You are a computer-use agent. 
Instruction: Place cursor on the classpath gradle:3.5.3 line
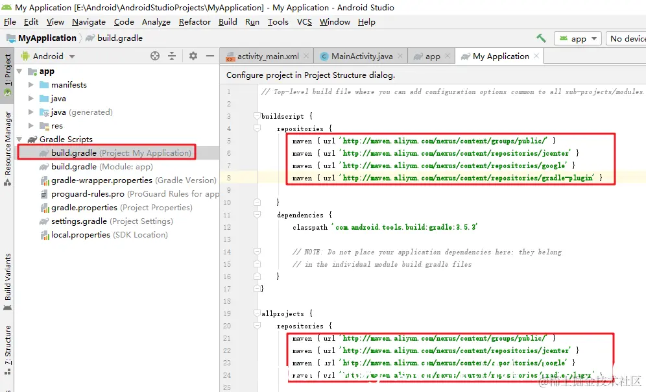point(385,227)
